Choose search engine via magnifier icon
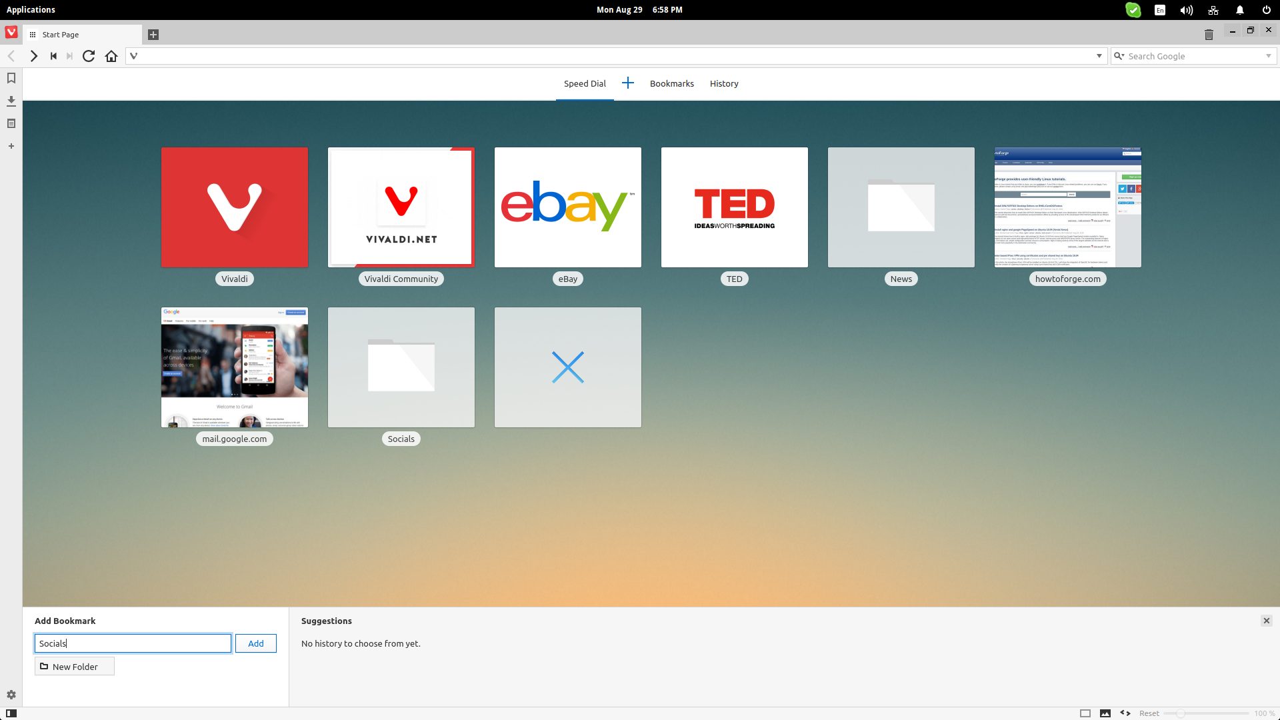The width and height of the screenshot is (1280, 720). coord(1119,56)
